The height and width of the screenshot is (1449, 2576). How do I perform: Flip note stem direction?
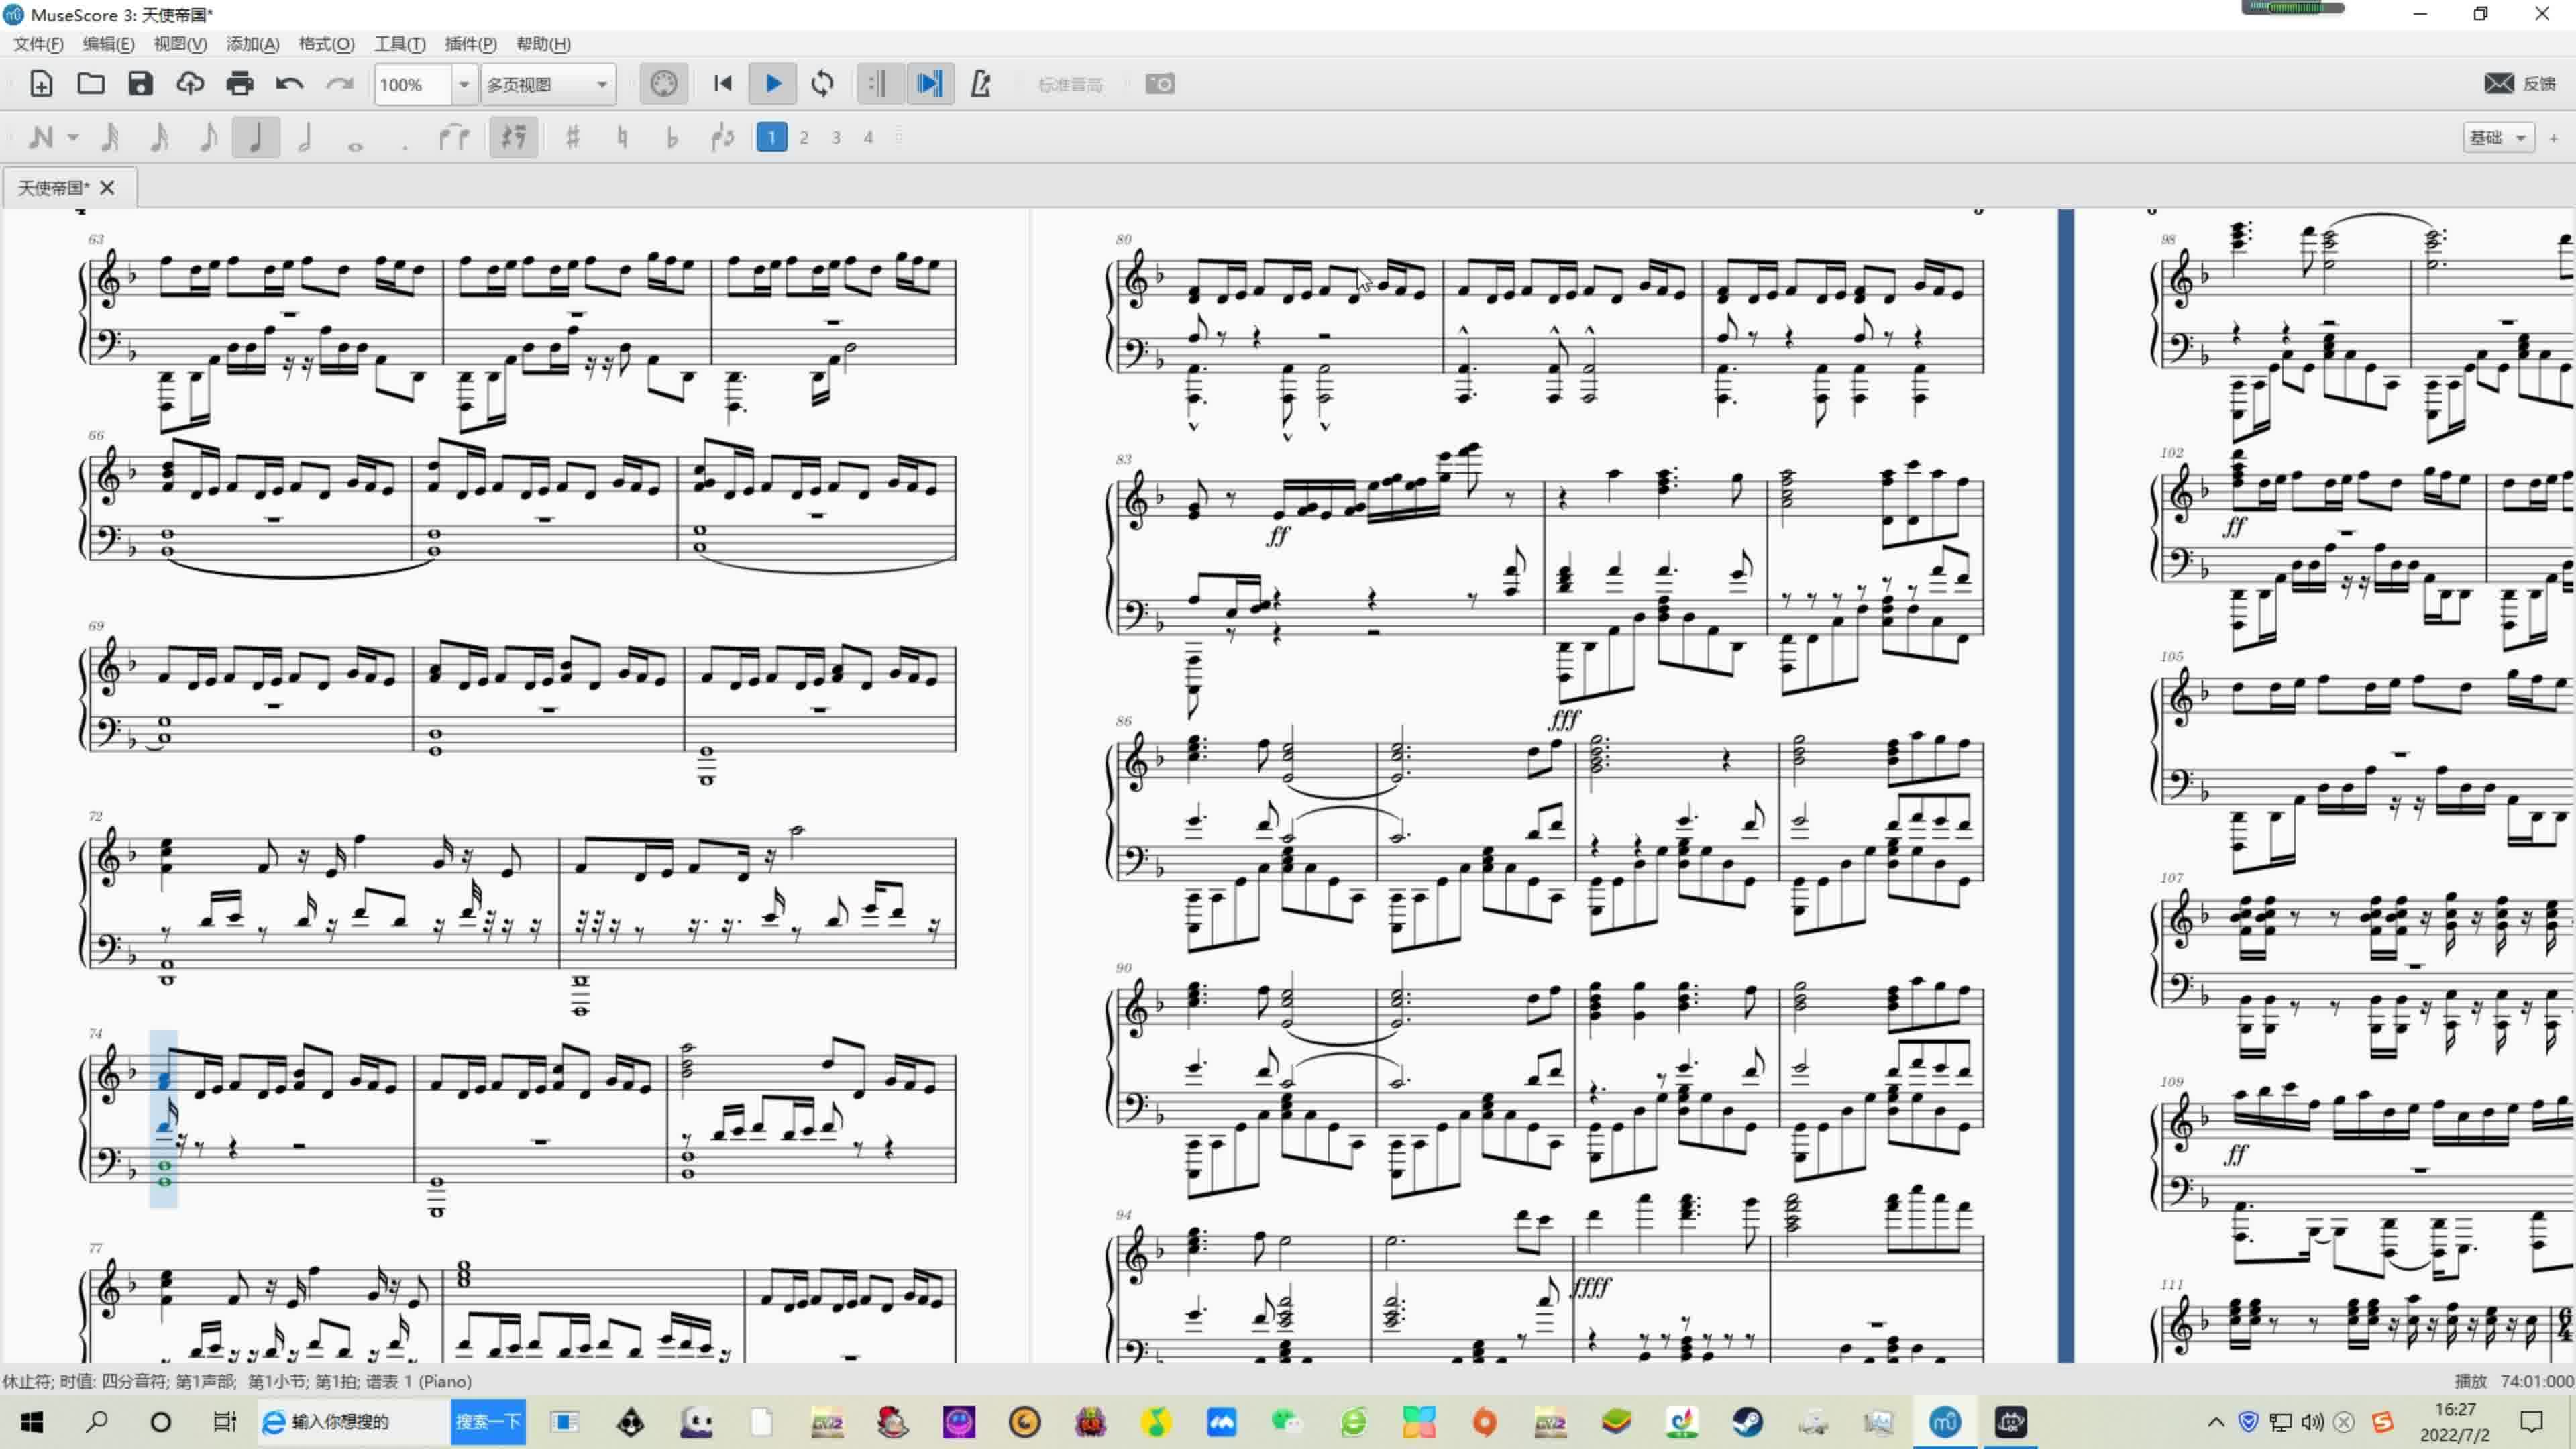(x=723, y=137)
